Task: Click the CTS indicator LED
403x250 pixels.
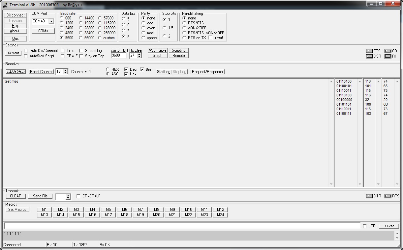Action: pyautogui.click(x=369, y=51)
